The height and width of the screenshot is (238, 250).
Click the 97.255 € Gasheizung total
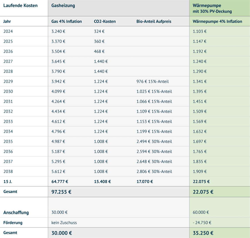[x=61, y=192]
